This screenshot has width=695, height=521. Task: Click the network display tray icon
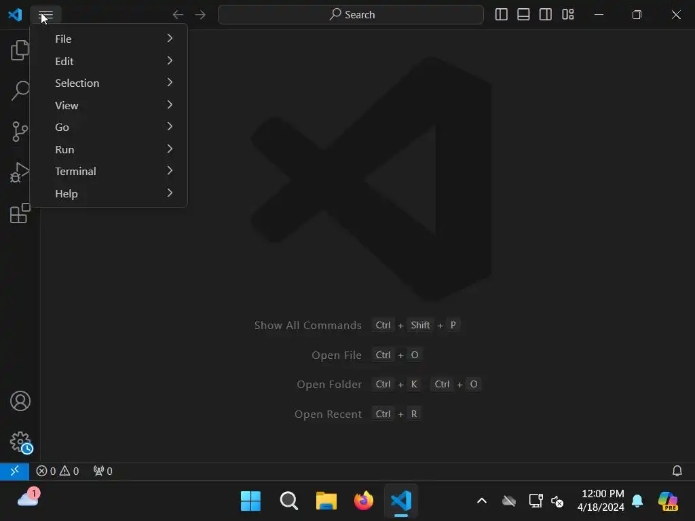pyautogui.click(x=536, y=501)
